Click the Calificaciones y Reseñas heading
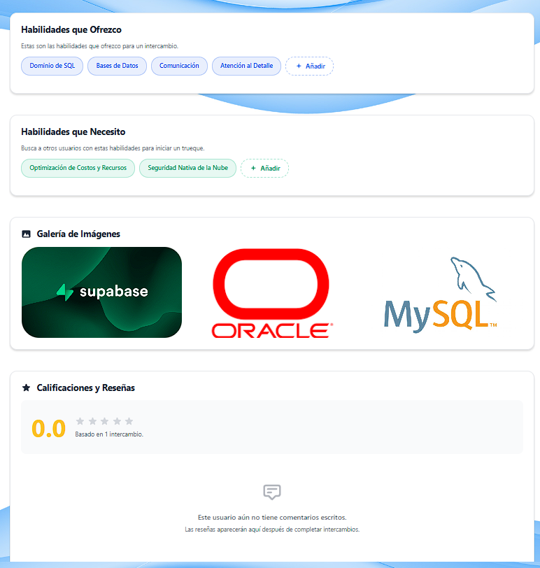Viewport: 540px width, 568px height. pyautogui.click(x=86, y=388)
